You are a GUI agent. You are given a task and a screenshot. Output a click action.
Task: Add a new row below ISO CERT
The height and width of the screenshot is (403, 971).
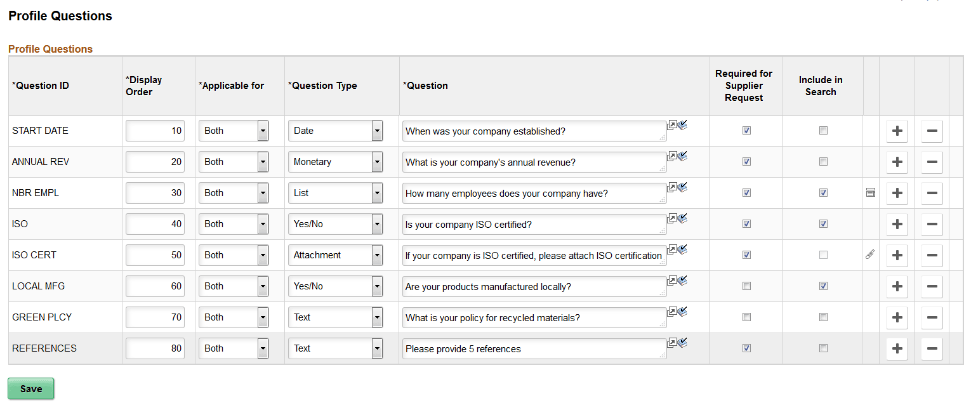coord(897,255)
